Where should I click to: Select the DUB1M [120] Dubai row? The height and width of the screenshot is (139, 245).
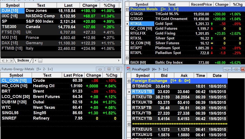point(61,102)
